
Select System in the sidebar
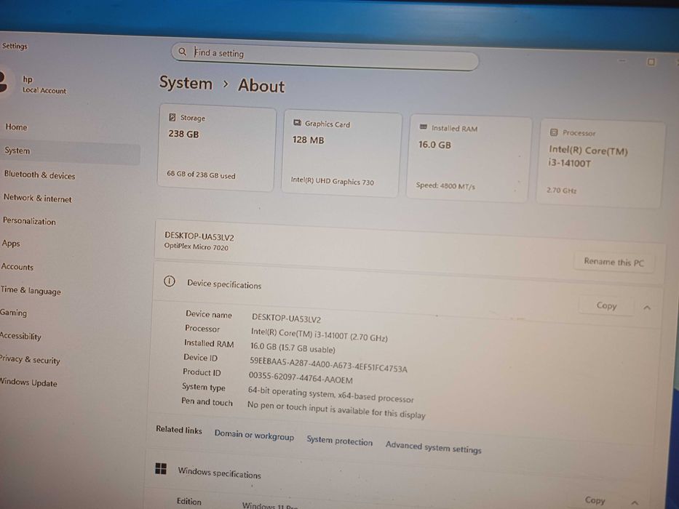click(69, 151)
